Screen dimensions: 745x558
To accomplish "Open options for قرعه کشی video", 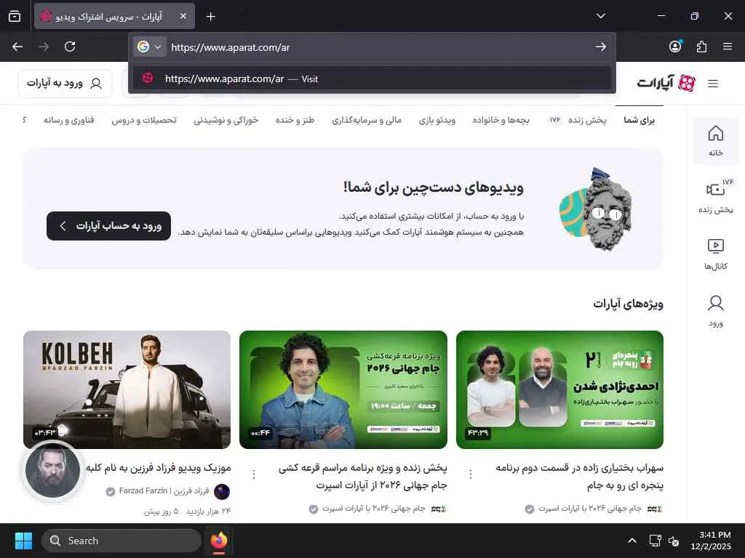I will [254, 474].
